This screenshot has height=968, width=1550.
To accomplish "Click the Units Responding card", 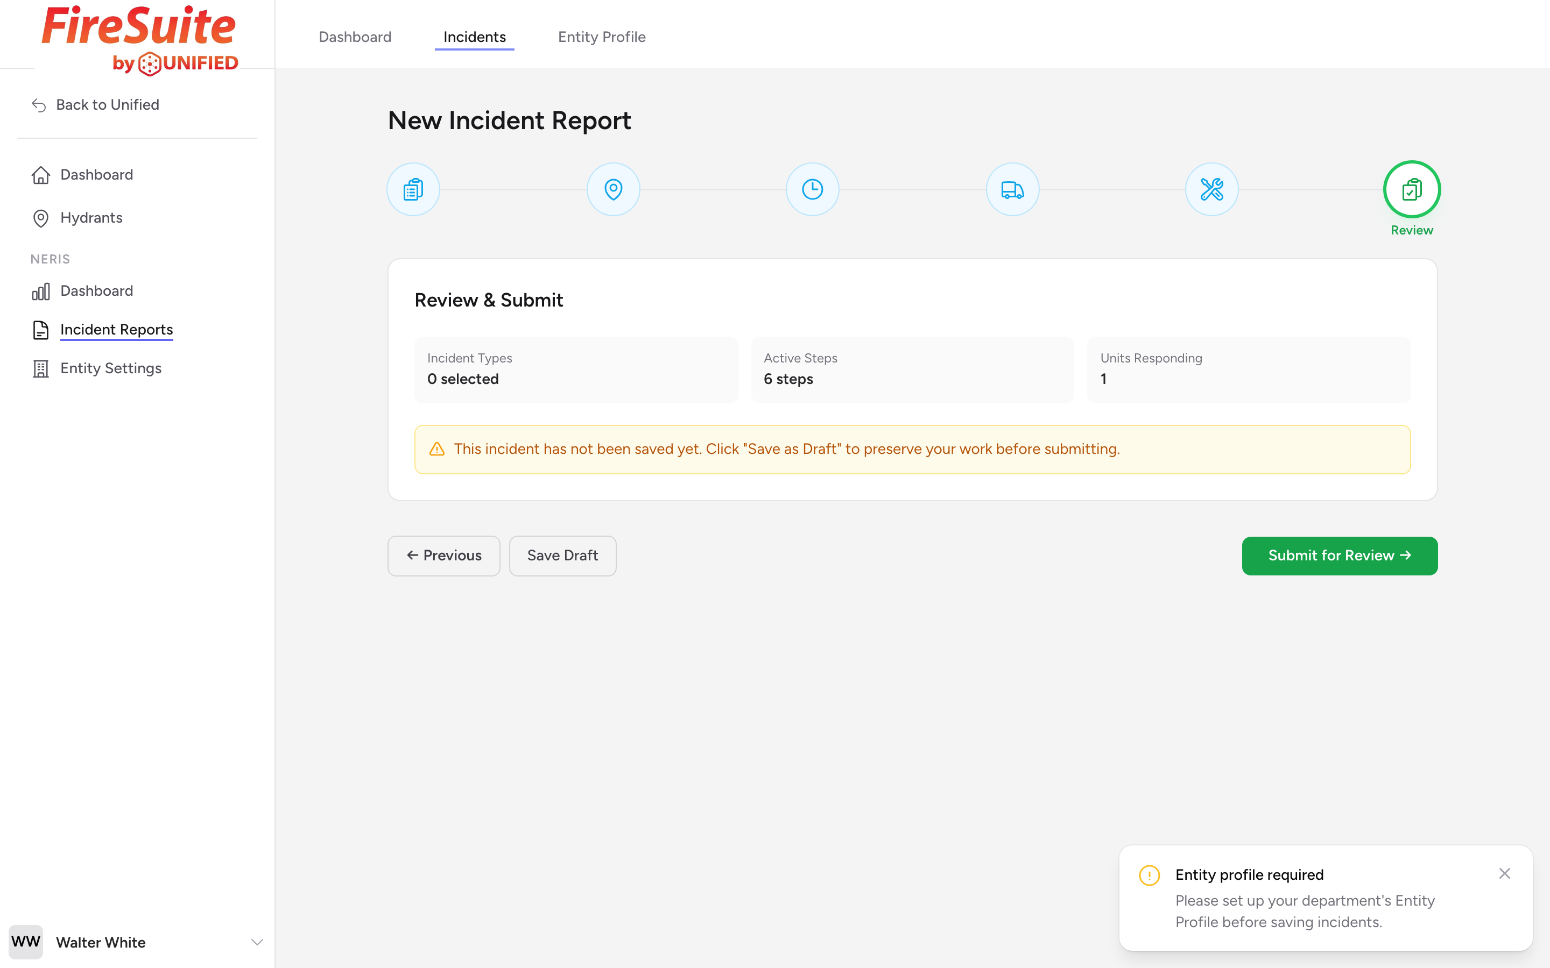I will 1249,369.
